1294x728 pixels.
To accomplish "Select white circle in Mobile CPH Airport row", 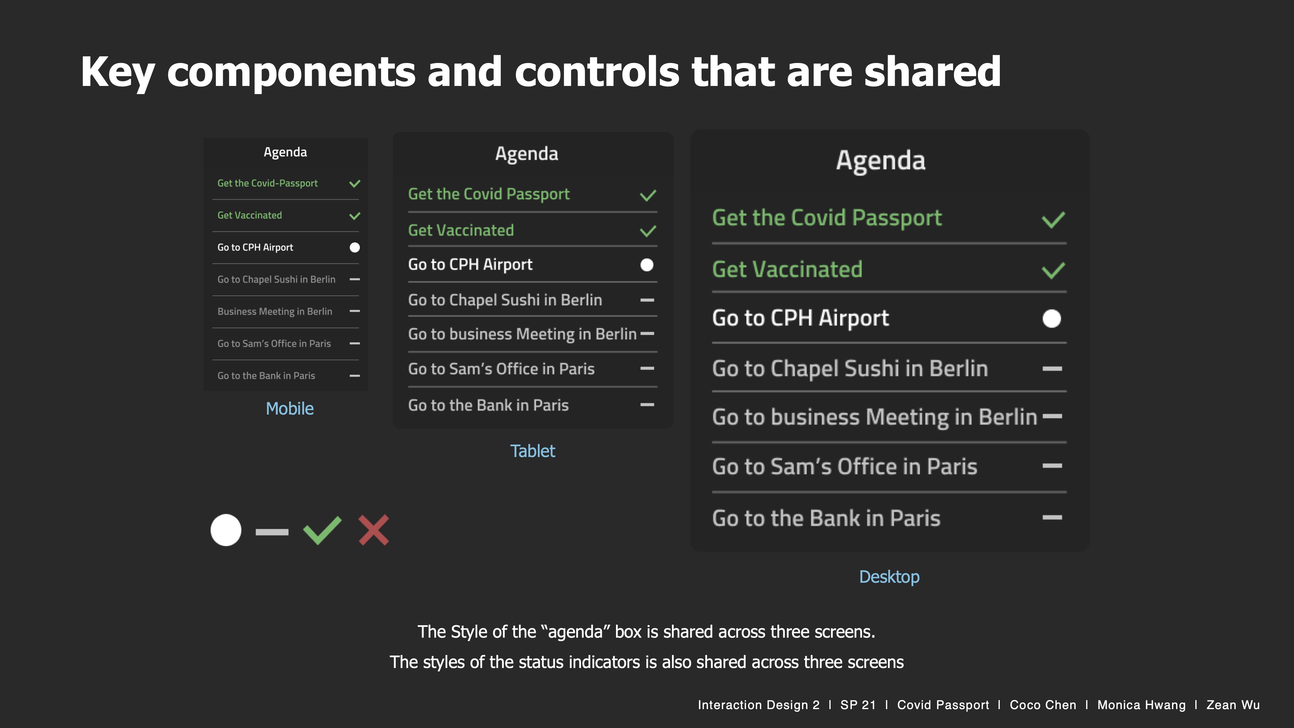I will coord(355,247).
